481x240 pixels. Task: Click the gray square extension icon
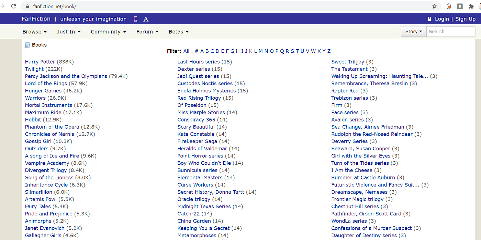tap(460, 6)
